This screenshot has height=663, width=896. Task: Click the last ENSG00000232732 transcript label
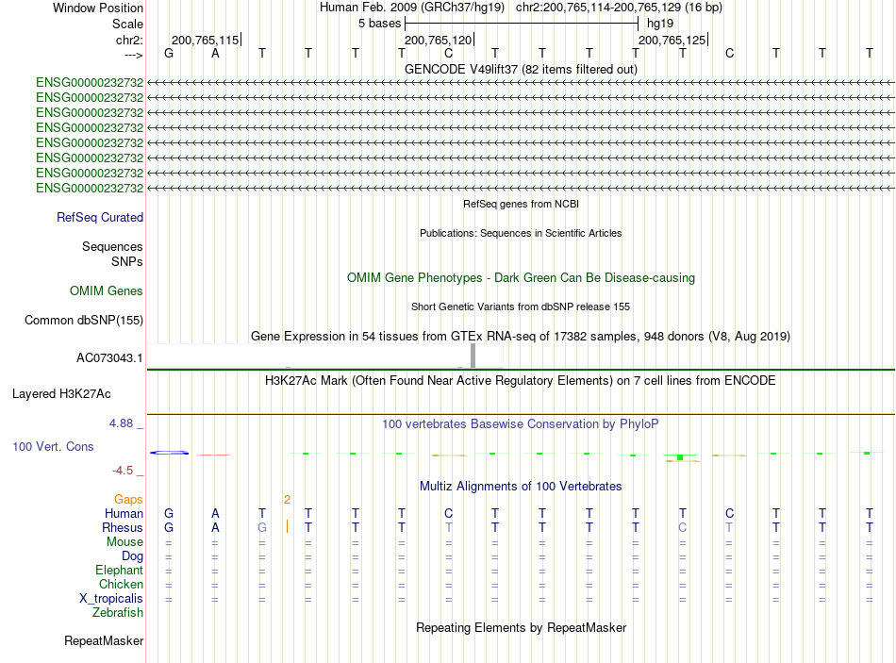90,188
